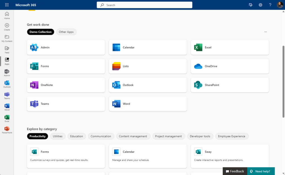The width and height of the screenshot is (285, 175).
Task: Launch Teams from left sidebar
Action: 7,96
